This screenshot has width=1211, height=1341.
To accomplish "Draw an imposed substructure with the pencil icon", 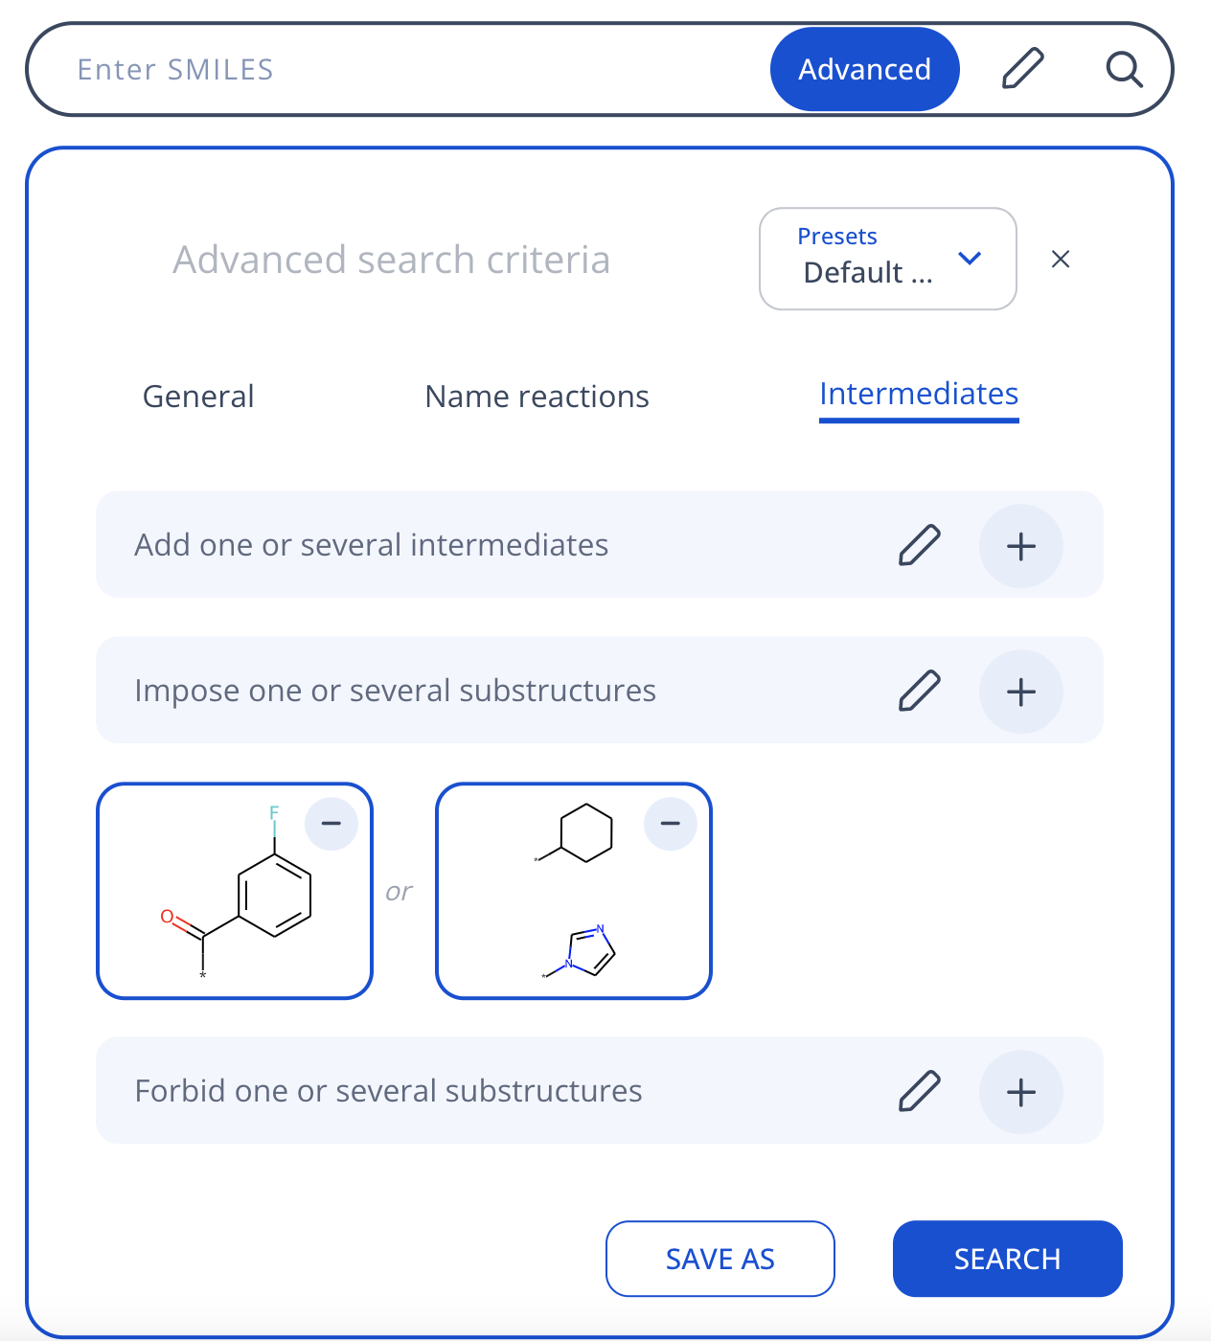I will tap(920, 691).
